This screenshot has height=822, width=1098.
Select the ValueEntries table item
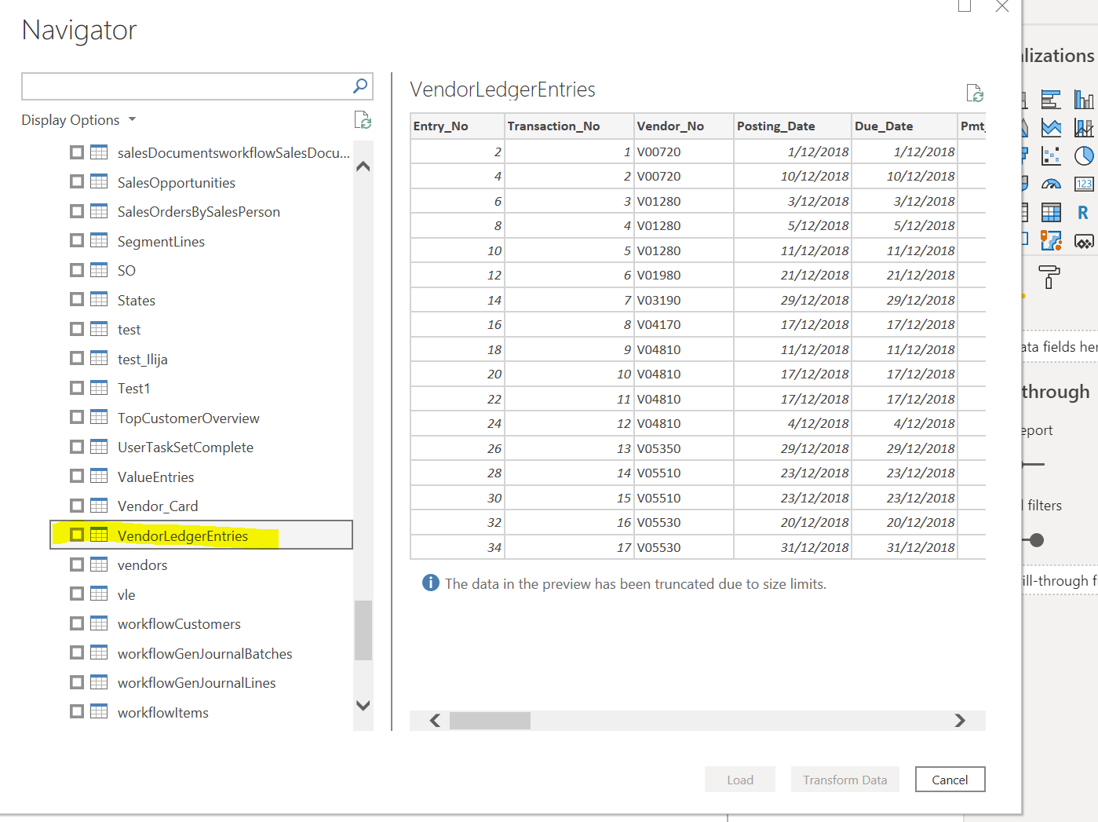tap(155, 477)
